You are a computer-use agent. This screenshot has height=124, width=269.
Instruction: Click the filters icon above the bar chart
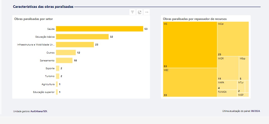[132, 12]
